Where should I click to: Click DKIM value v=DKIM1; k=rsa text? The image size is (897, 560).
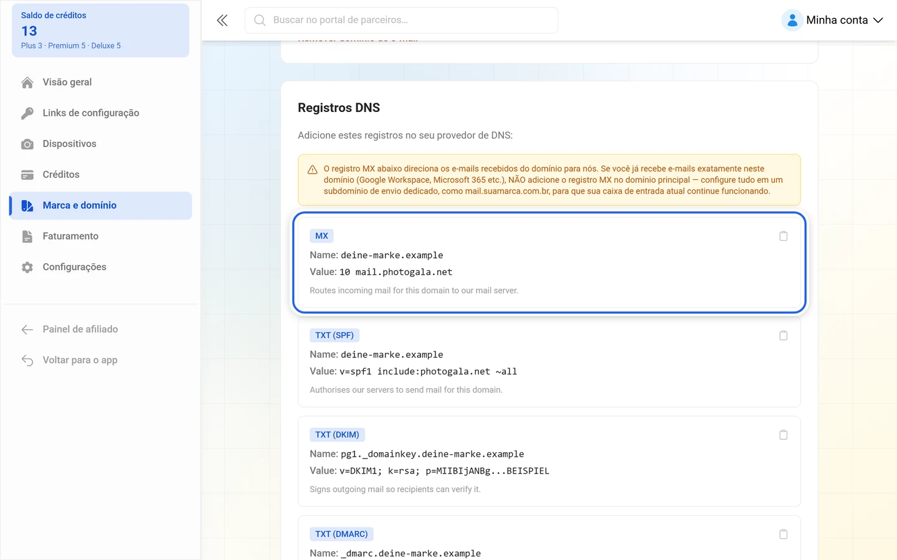click(444, 471)
